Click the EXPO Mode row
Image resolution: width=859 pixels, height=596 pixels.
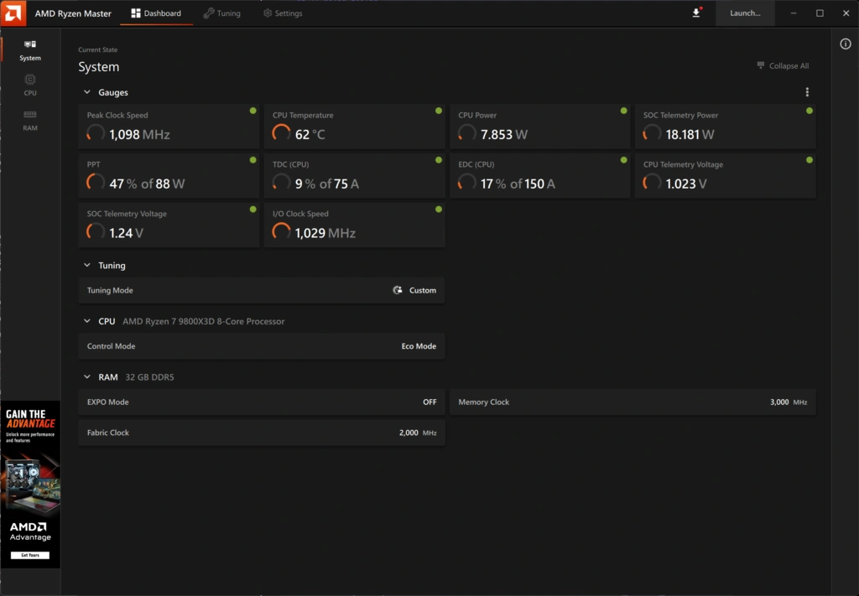262,402
